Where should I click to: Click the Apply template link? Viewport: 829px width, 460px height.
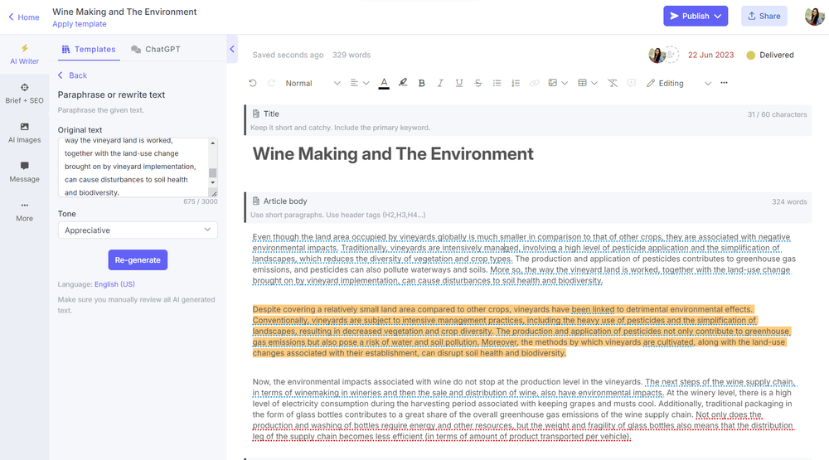pos(80,24)
